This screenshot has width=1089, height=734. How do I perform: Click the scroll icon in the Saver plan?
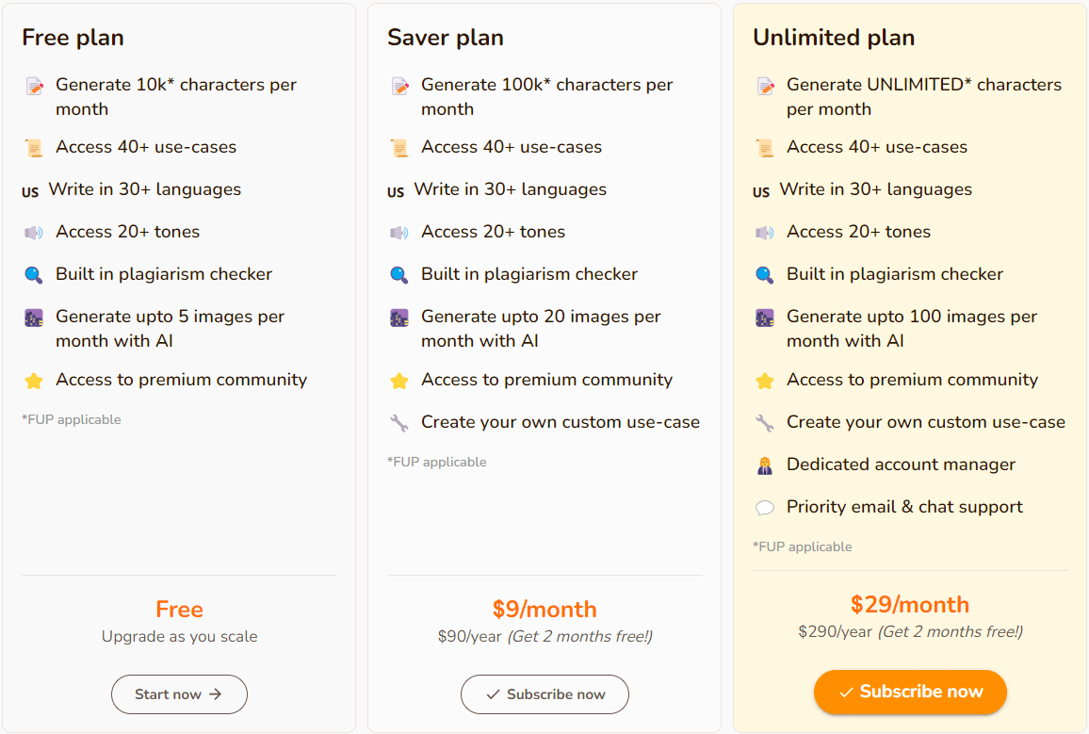(399, 148)
